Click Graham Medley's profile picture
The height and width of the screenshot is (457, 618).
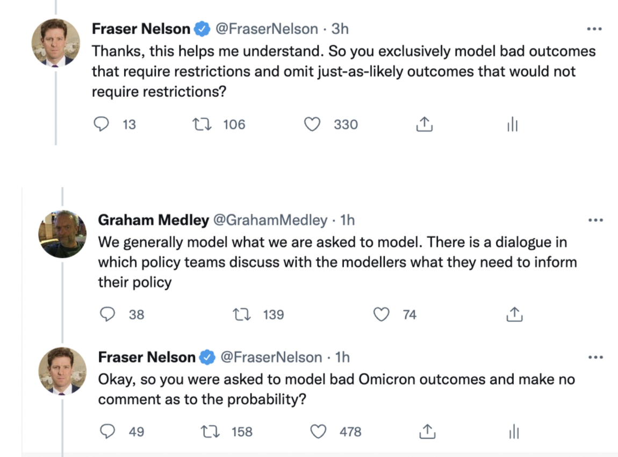(62, 234)
